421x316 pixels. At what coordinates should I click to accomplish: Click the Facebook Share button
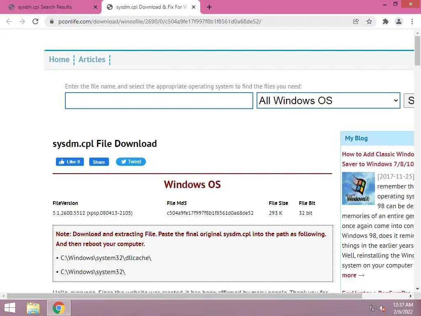(99, 162)
